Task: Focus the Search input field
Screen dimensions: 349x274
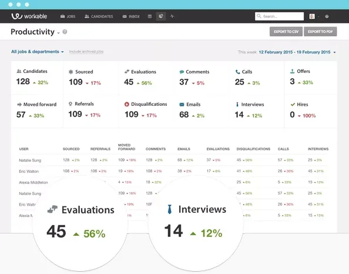Action: click(279, 16)
